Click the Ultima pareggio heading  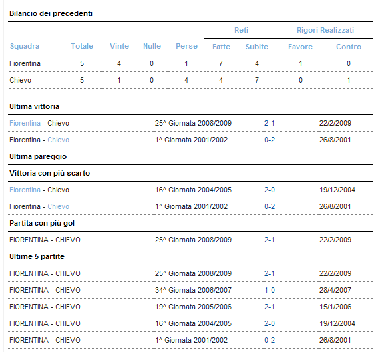coord(38,157)
